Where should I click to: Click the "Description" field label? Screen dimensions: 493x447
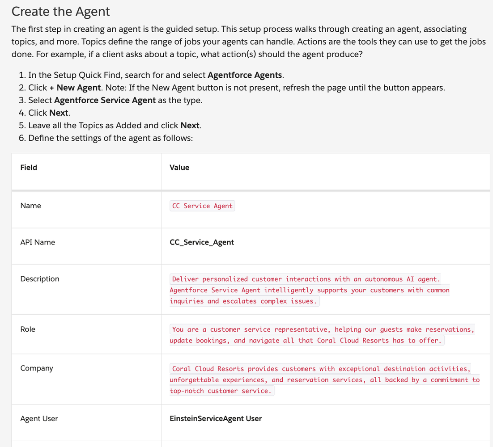(39, 279)
